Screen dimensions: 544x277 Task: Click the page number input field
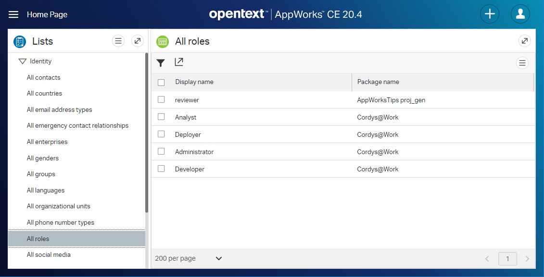(x=507, y=259)
